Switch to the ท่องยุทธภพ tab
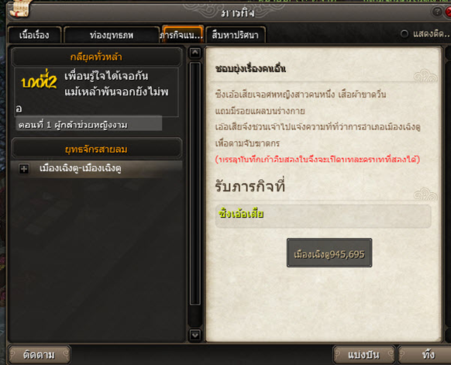451x365 pixels. (x=112, y=35)
